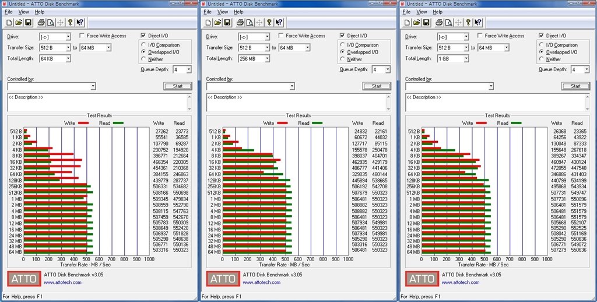This screenshot has width=597, height=302.
Task: Choose I/O Comparison option in the left window
Action: 143,45
